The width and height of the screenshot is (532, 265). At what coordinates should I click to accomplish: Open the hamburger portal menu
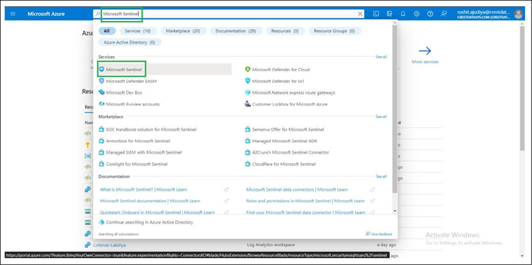point(13,14)
